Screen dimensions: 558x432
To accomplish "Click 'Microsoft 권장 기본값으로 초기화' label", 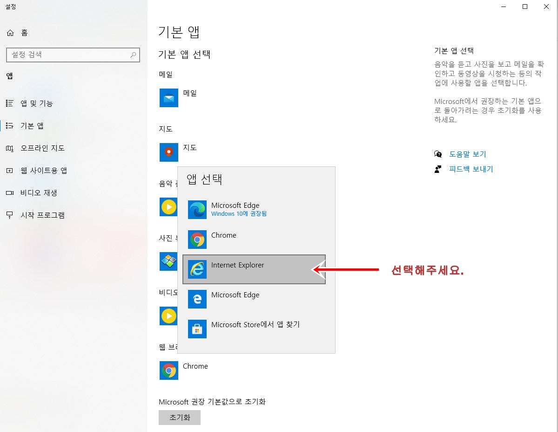I will click(212, 402).
